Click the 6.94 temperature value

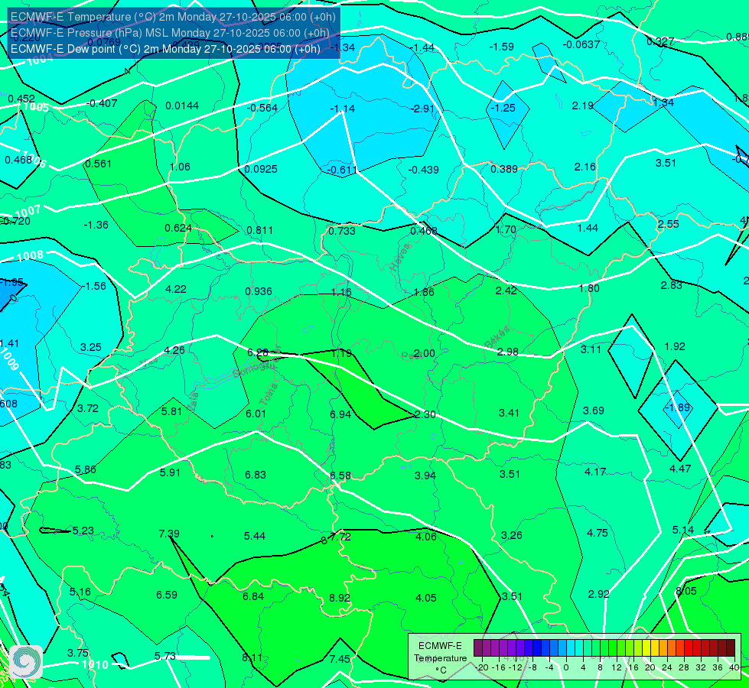[x=340, y=414]
